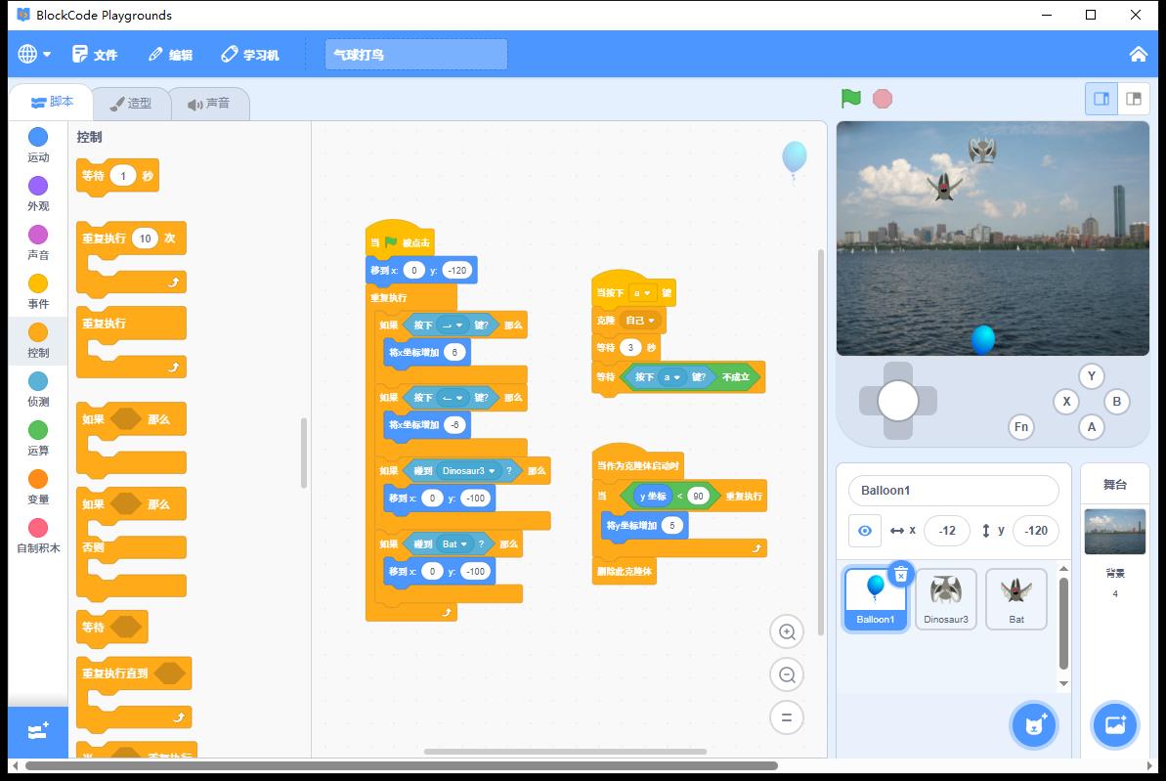Open the 文件 menu
Image resolution: width=1166 pixels, height=781 pixels.
(95, 55)
